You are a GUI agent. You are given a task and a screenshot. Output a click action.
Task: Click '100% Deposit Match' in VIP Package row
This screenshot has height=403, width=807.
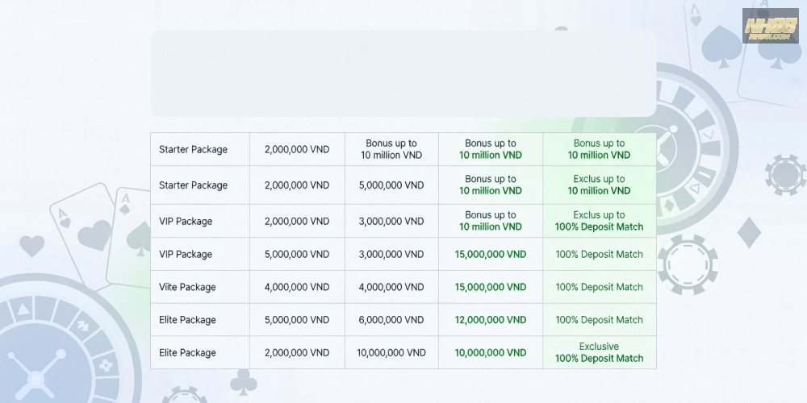[x=599, y=254]
